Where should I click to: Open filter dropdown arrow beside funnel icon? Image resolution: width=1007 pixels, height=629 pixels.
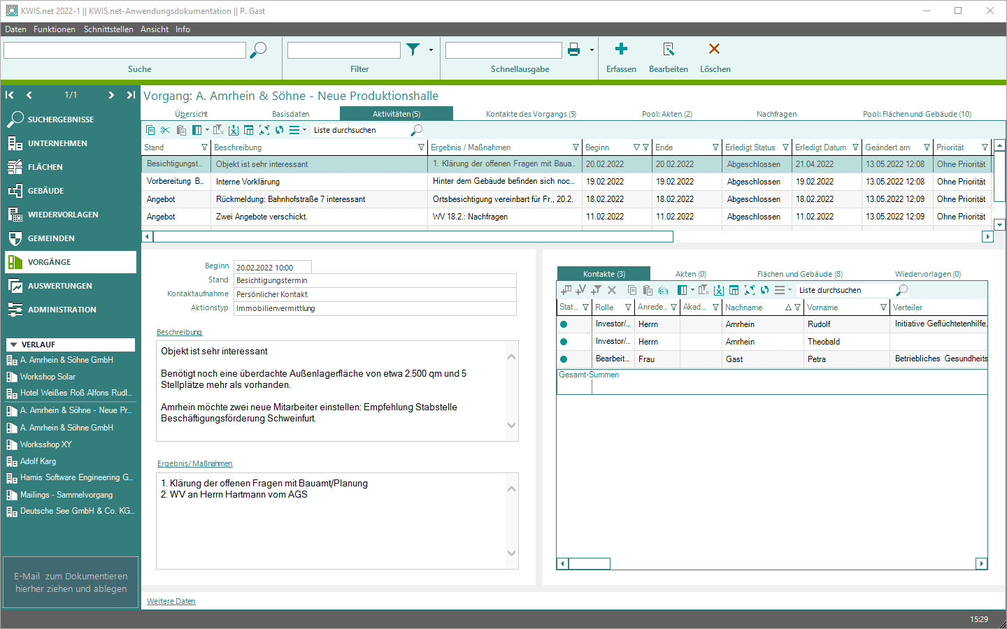pos(431,50)
